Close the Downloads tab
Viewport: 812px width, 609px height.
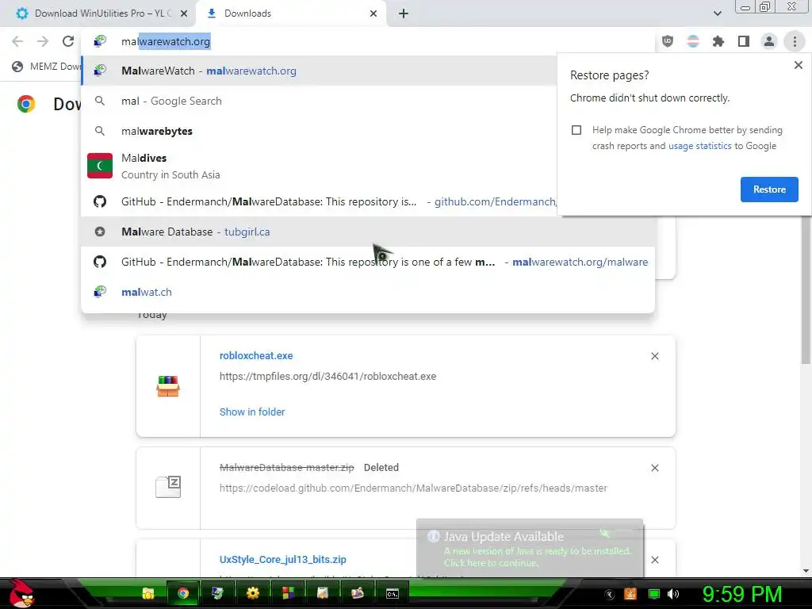[373, 13]
